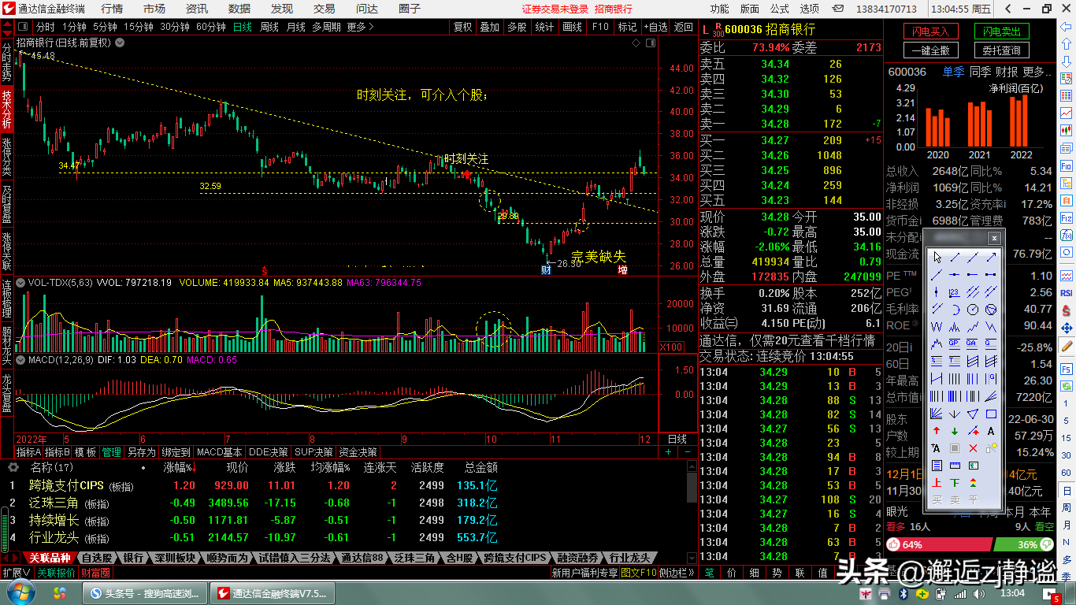The width and height of the screenshot is (1076, 605).
Task: Switch chart to 月线 period
Action: (296, 27)
